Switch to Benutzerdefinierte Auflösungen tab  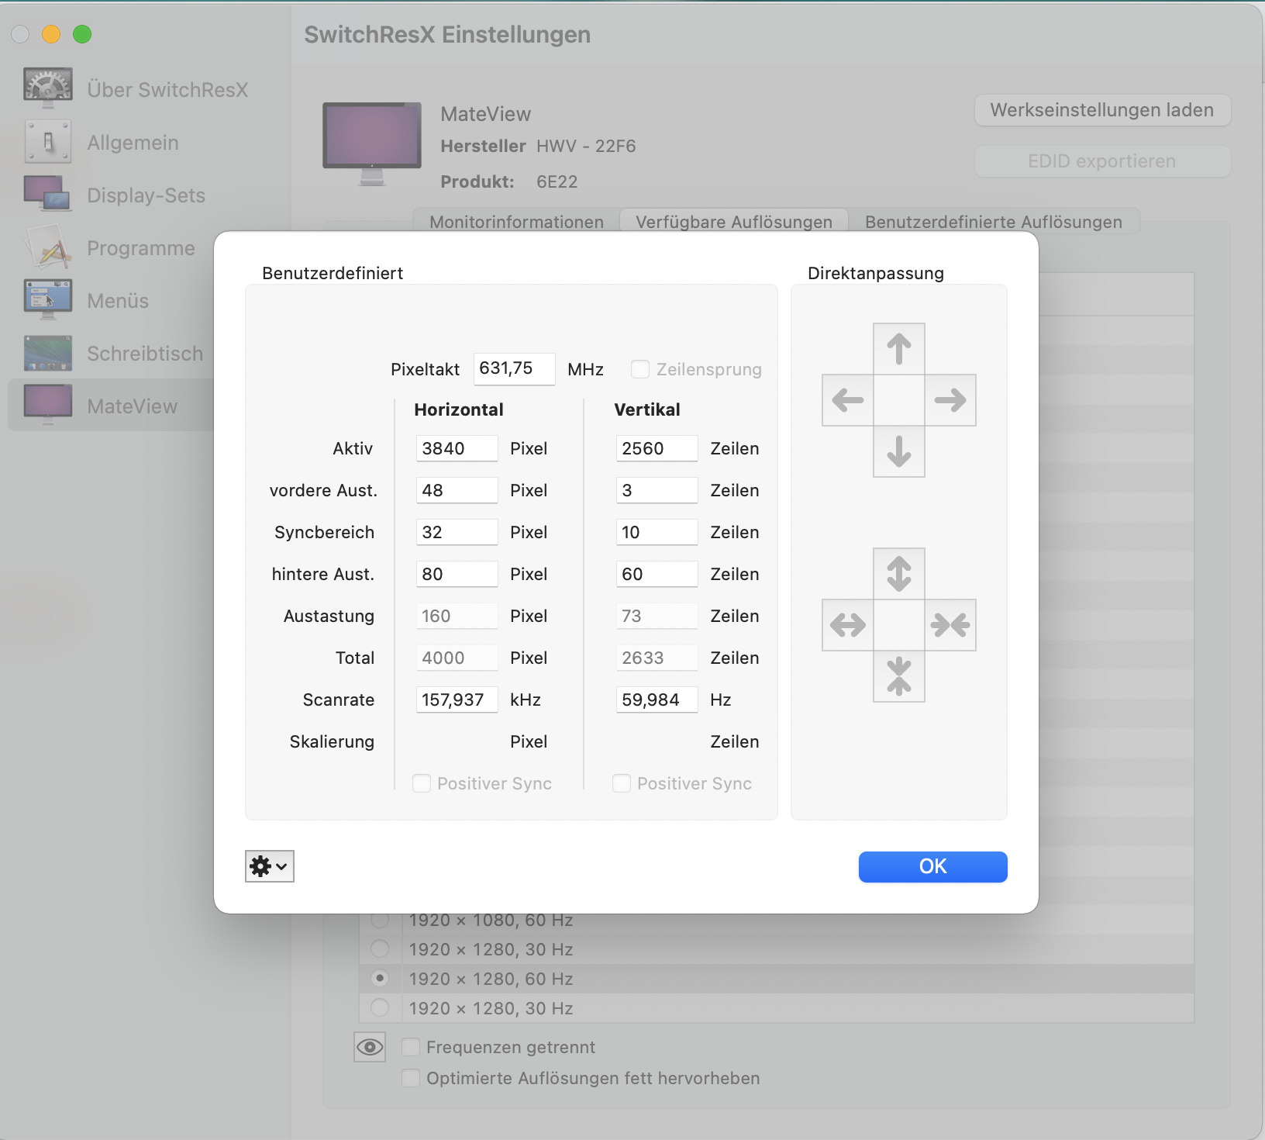(994, 222)
